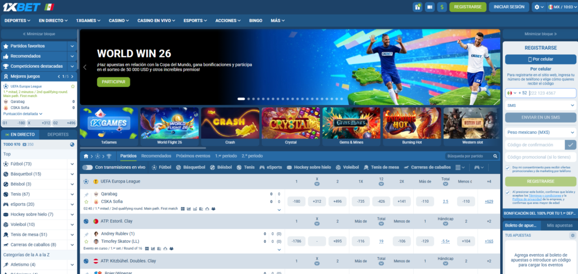Select Tenis de mesa in sports bar
Viewport: 578px width, 274px height.
click(x=381, y=167)
